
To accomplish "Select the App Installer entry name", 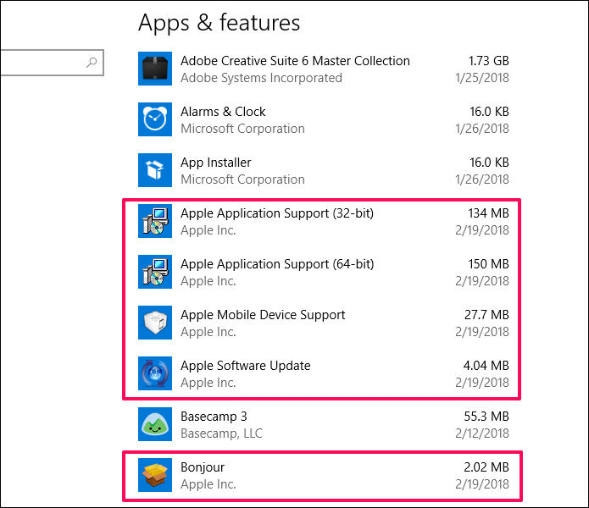I will 216,163.
